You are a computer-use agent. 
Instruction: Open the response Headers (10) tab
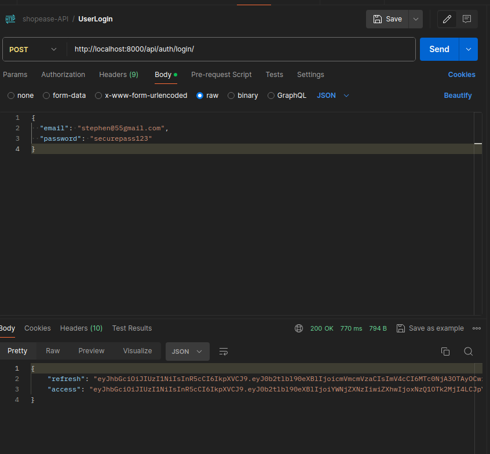click(x=81, y=328)
